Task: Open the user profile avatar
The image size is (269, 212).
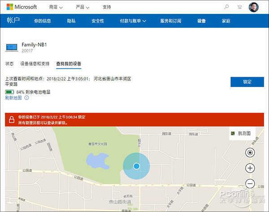Action: [254, 7]
